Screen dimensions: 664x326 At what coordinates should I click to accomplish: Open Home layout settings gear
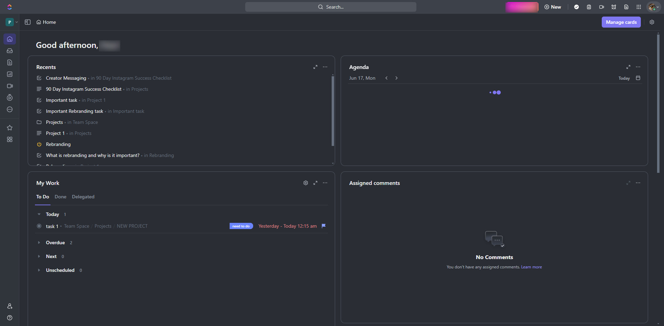coord(652,22)
